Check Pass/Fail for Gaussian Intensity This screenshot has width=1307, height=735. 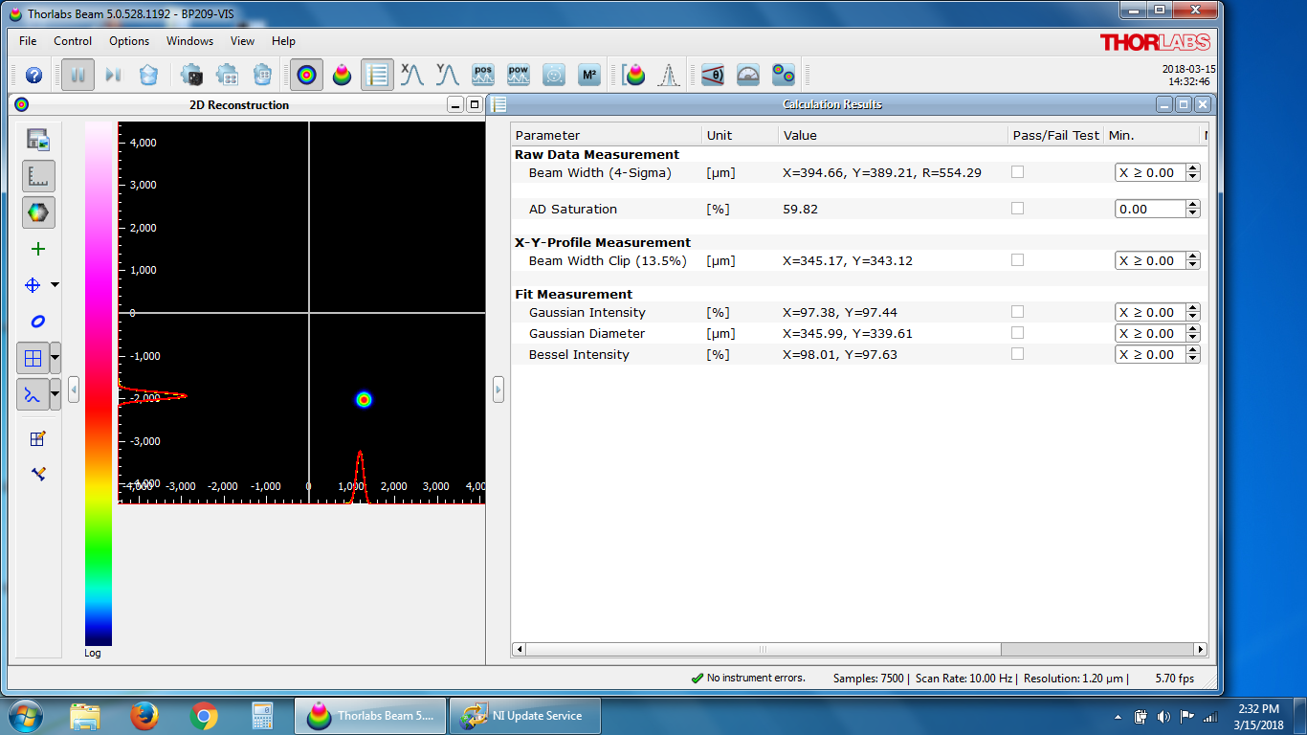tap(1017, 312)
